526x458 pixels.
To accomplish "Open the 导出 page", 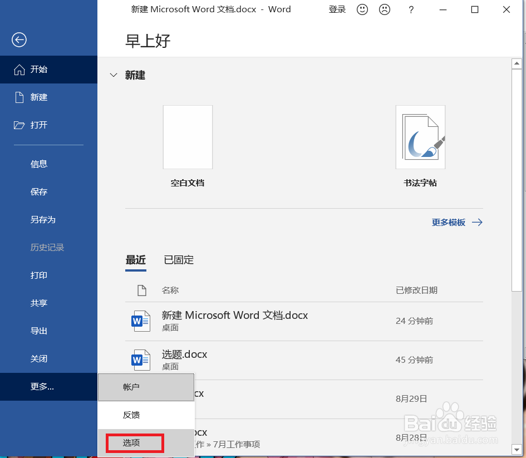I will click(x=39, y=331).
